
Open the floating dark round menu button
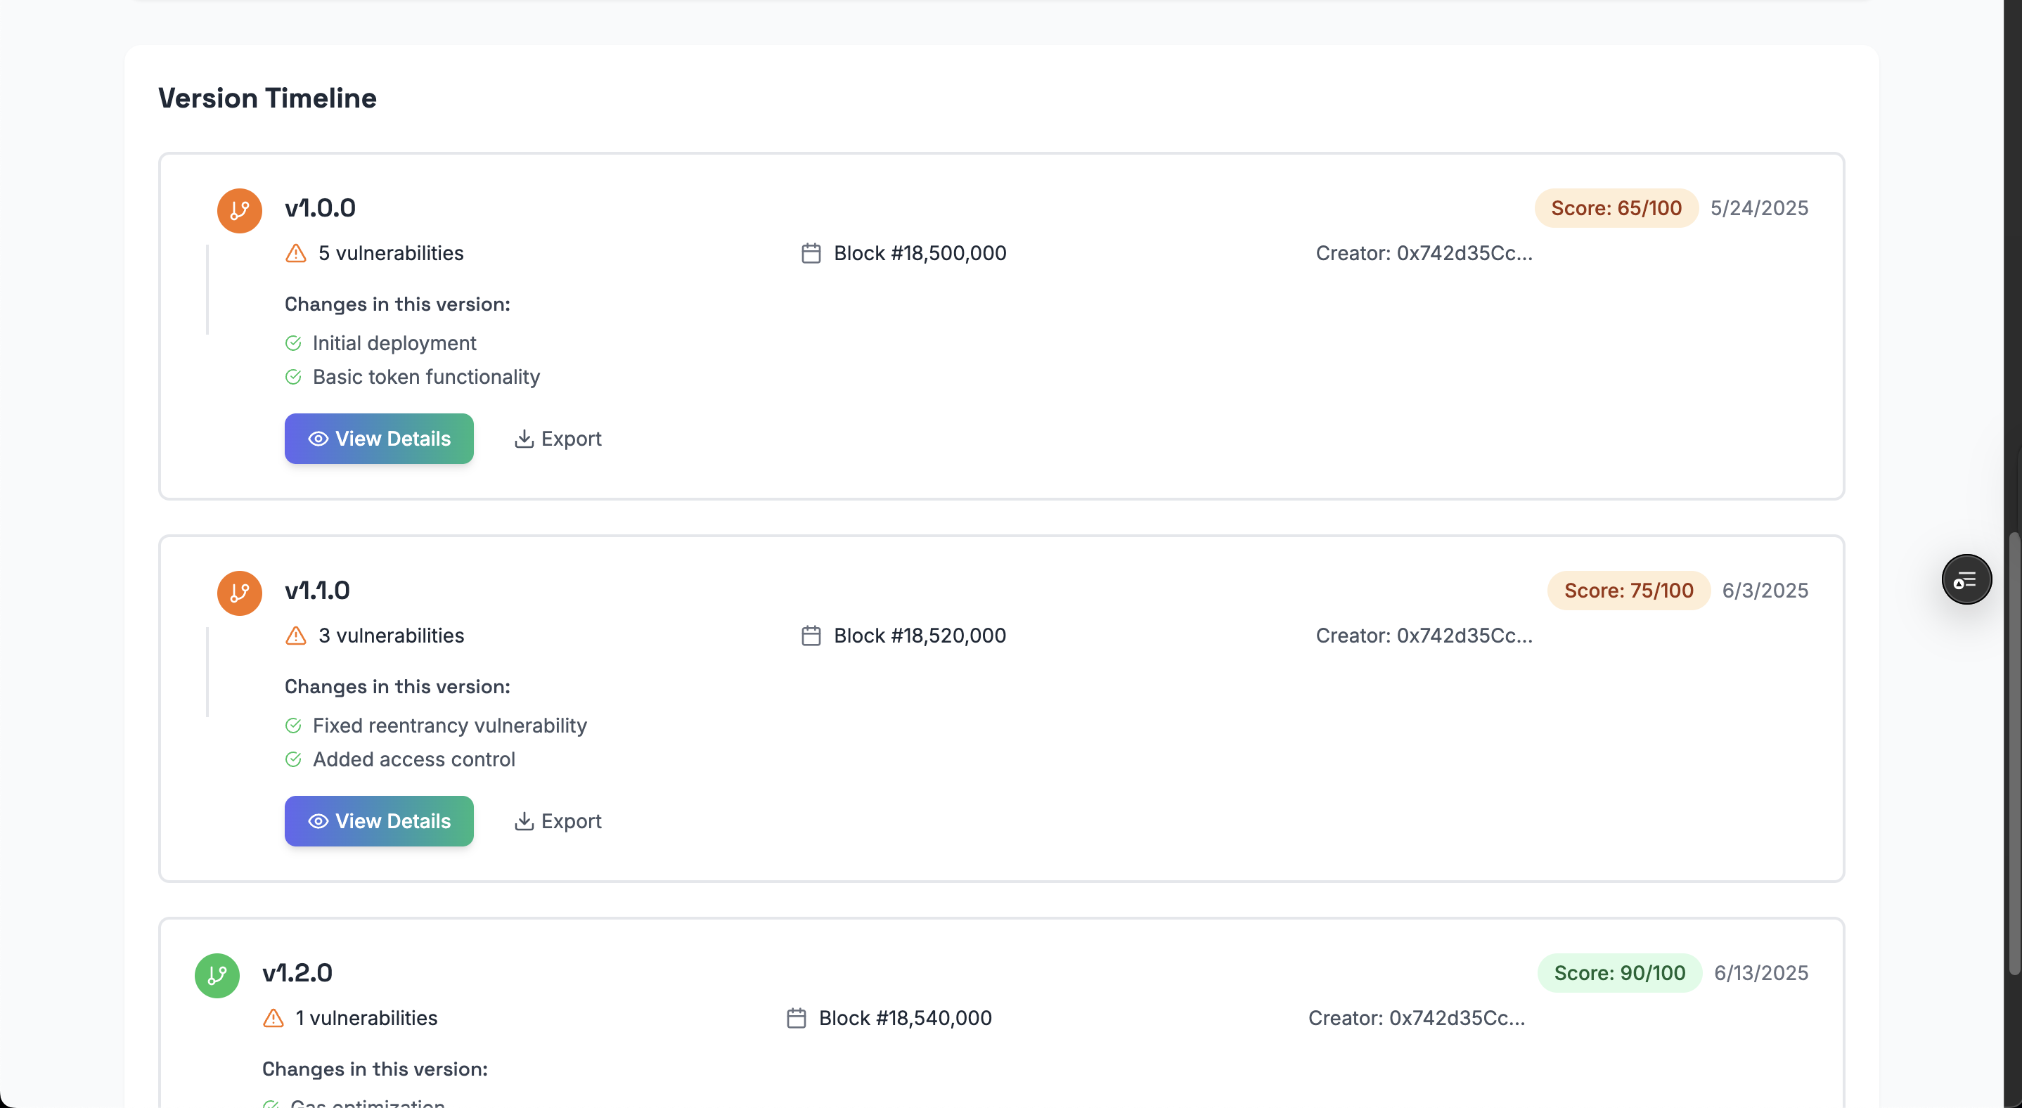[x=1966, y=580]
